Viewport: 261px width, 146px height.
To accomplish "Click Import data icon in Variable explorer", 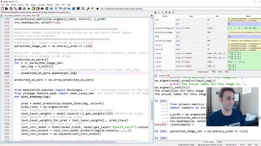I will tap(155, 13).
